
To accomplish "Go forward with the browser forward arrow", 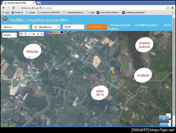I will [x=9, y=8].
